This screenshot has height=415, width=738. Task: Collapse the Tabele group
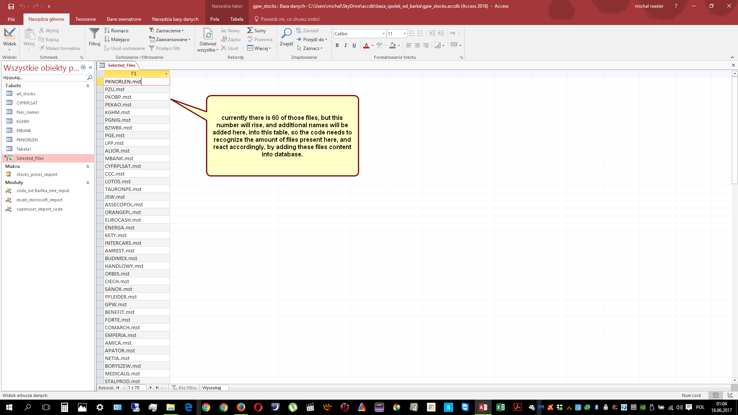(88, 86)
